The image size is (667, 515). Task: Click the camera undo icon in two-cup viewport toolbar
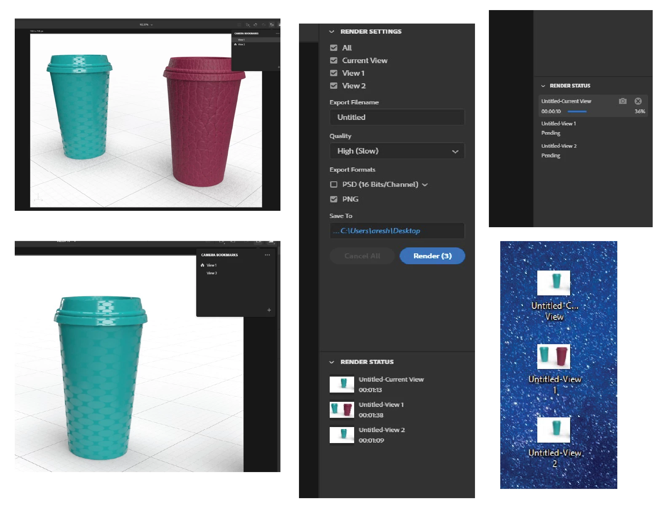[x=255, y=25]
